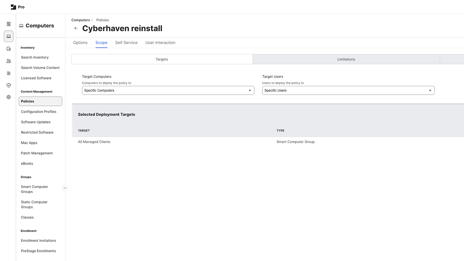Switch to the Options tab
464x261 pixels.
click(x=80, y=42)
